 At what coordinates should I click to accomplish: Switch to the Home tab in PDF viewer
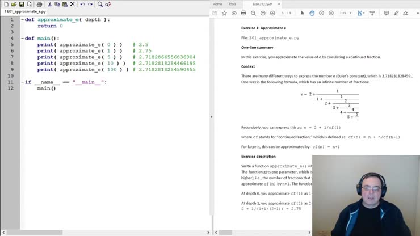(217, 4)
